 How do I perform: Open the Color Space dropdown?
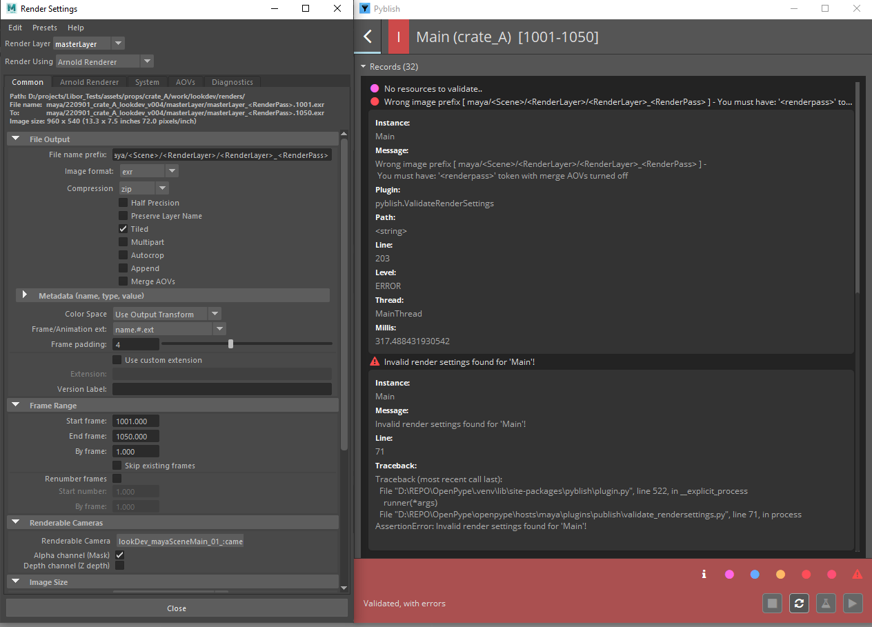point(167,314)
